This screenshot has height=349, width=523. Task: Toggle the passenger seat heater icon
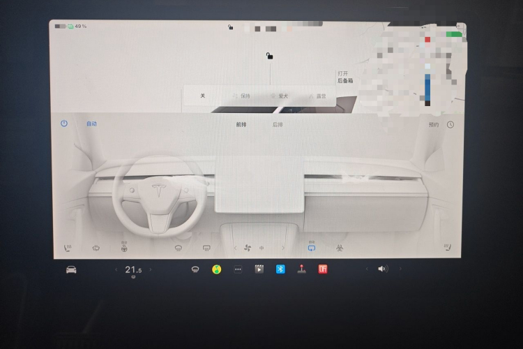click(448, 248)
